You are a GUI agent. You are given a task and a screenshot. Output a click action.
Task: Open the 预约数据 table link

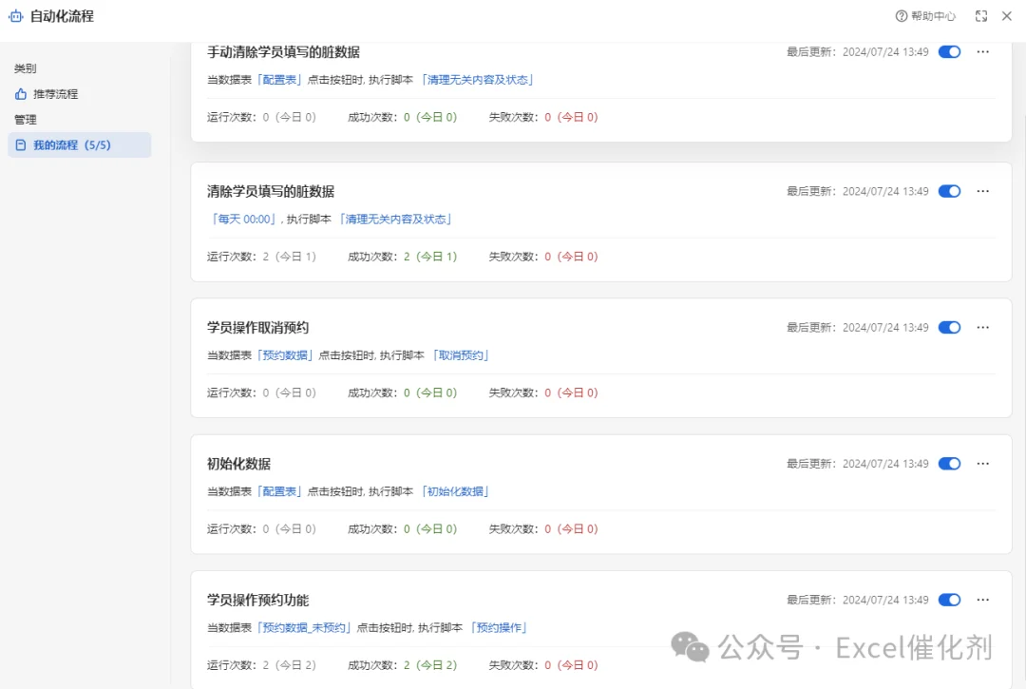285,355
